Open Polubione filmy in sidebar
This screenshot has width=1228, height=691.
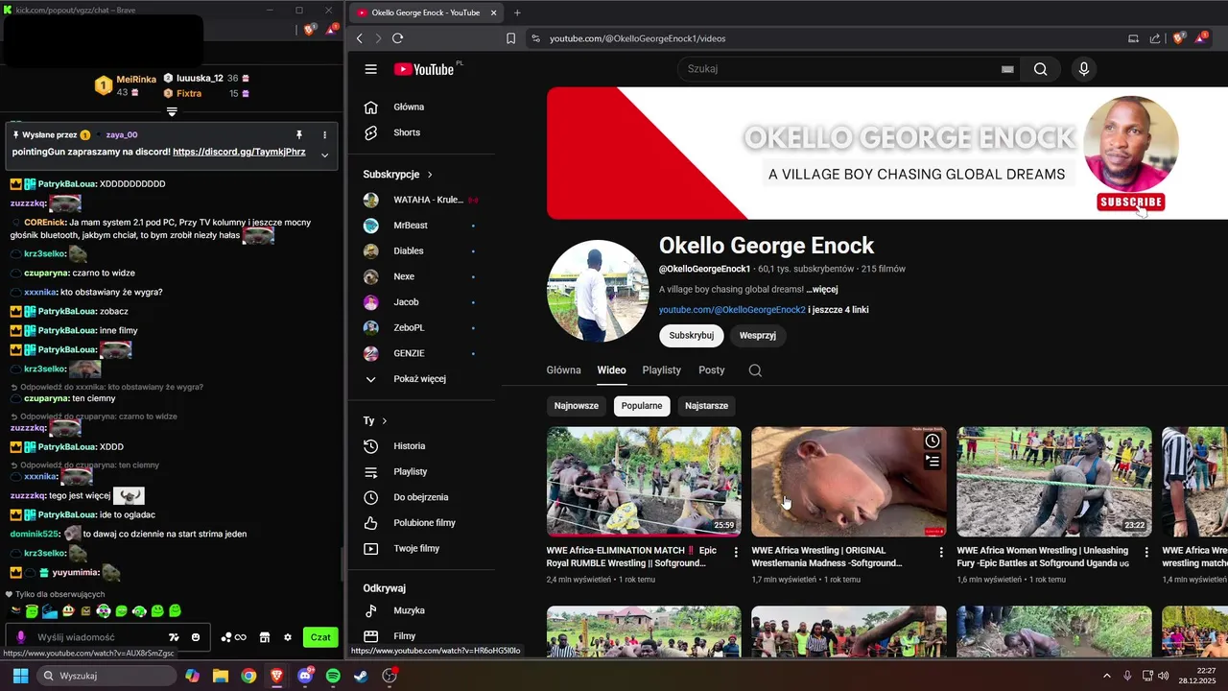click(x=422, y=523)
